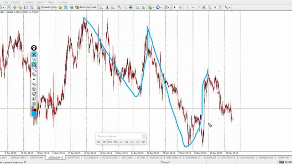Select the crosshair tool

click(x=180, y=7)
